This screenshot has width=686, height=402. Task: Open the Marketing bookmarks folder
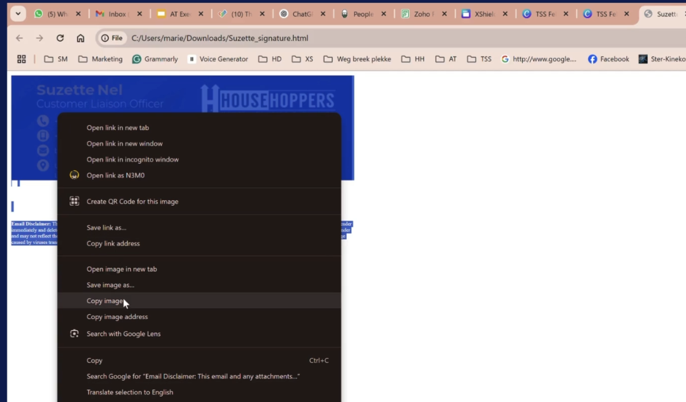point(100,59)
